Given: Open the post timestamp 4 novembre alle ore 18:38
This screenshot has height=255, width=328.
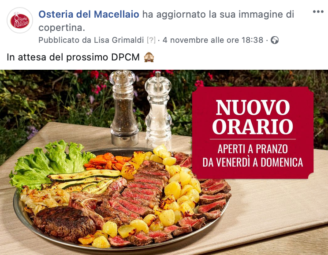Looking at the screenshot, I should (213, 40).
